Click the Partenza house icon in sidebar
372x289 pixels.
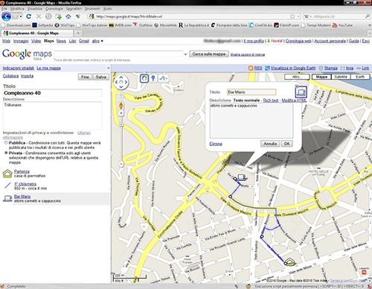tap(7, 174)
